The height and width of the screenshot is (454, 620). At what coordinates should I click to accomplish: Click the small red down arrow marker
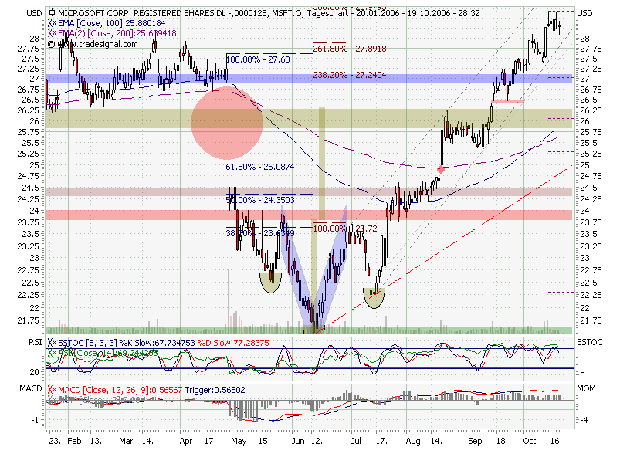(440, 168)
